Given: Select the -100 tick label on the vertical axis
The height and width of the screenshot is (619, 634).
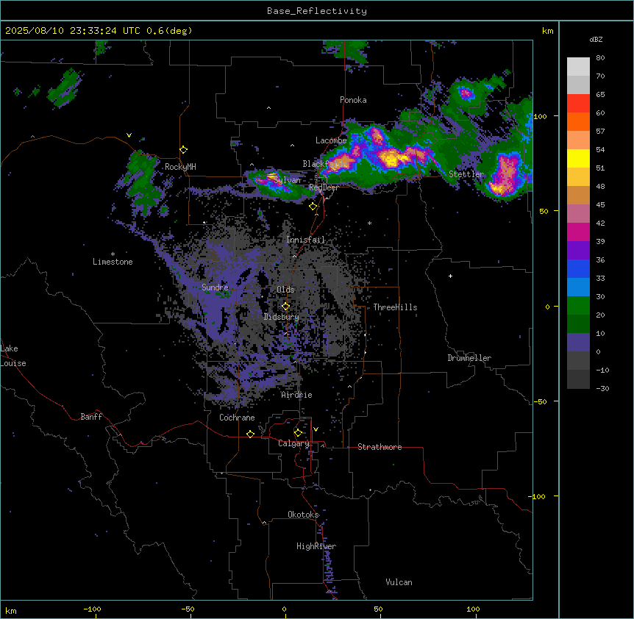Looking at the screenshot, I should pyautogui.click(x=538, y=496).
